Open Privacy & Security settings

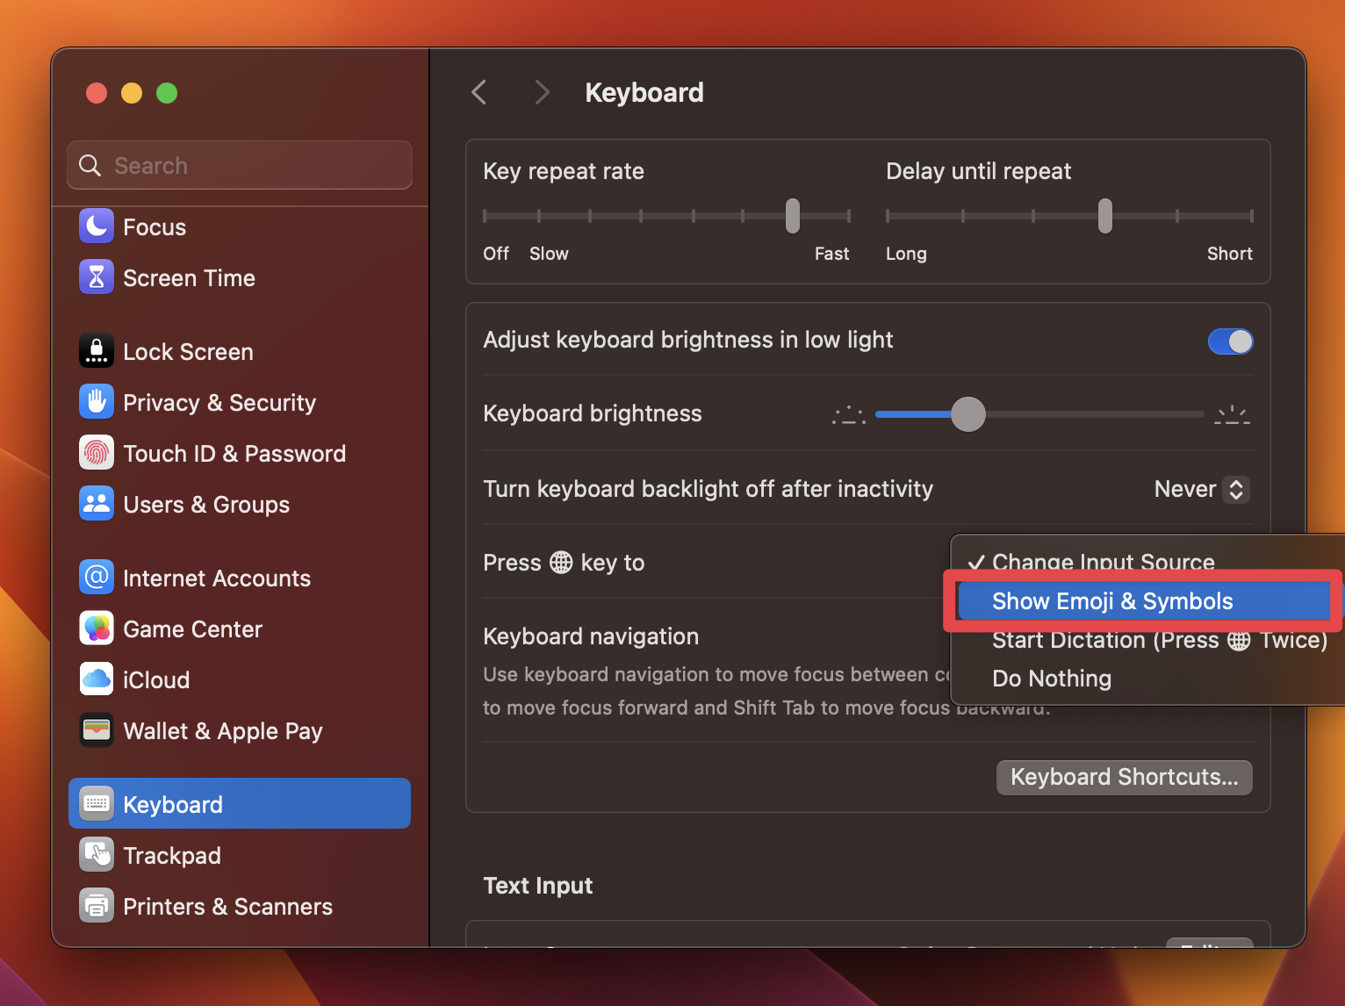[219, 402]
